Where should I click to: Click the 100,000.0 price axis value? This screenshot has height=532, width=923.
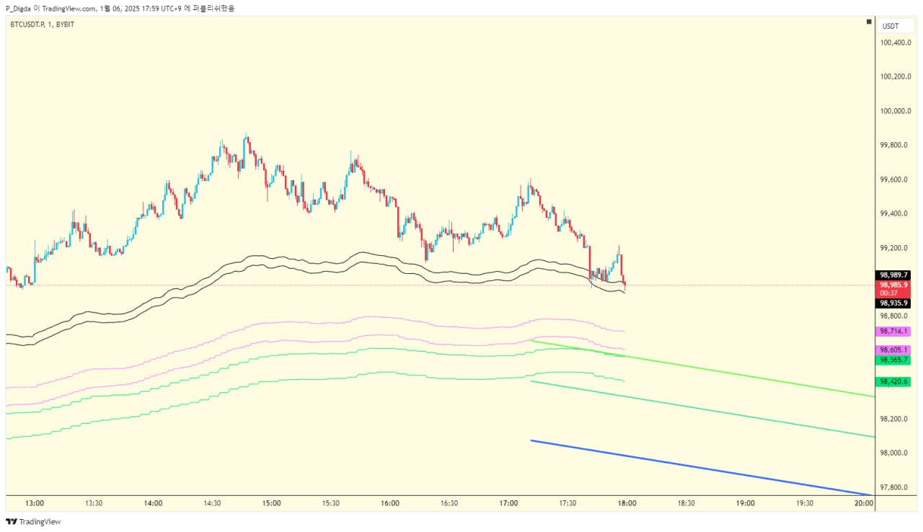point(895,111)
